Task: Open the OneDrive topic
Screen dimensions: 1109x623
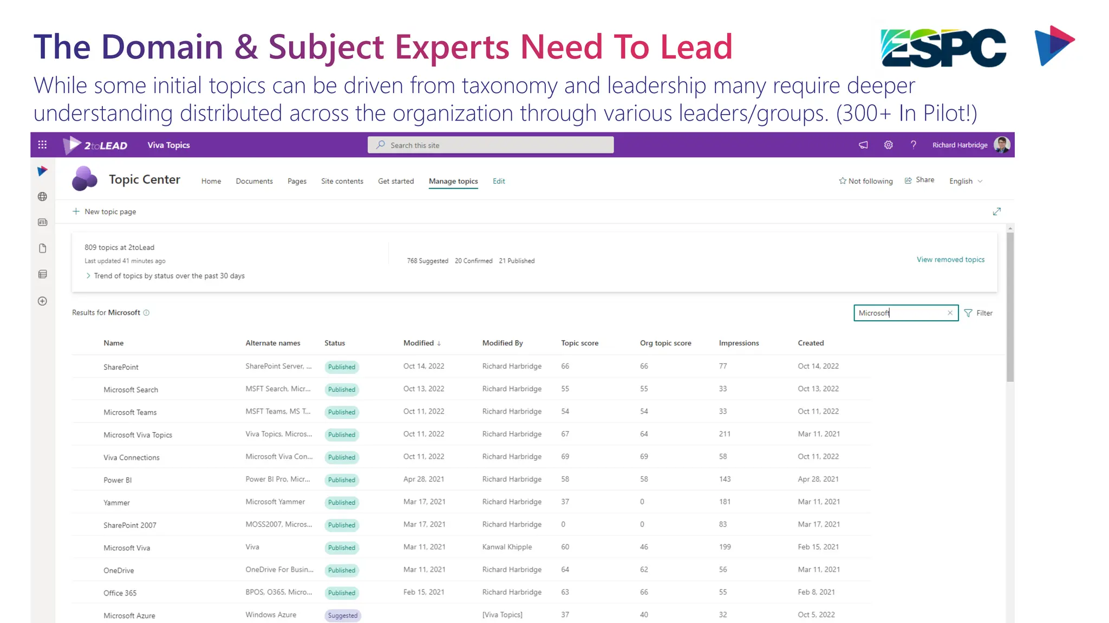Action: click(x=119, y=571)
